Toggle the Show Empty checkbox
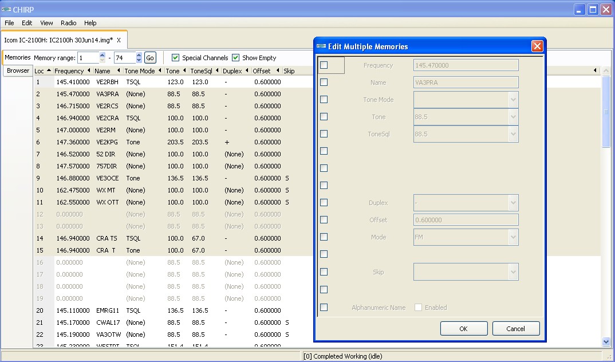This screenshot has width=615, height=362. pos(235,58)
